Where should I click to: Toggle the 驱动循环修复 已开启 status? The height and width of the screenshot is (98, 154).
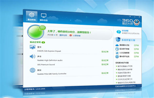coord(136,49)
